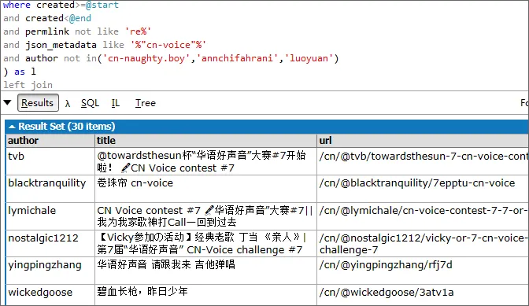
Task: Click url cell /cn/@blacktranquility/7epptu-cn-voice
Action: pos(423,189)
